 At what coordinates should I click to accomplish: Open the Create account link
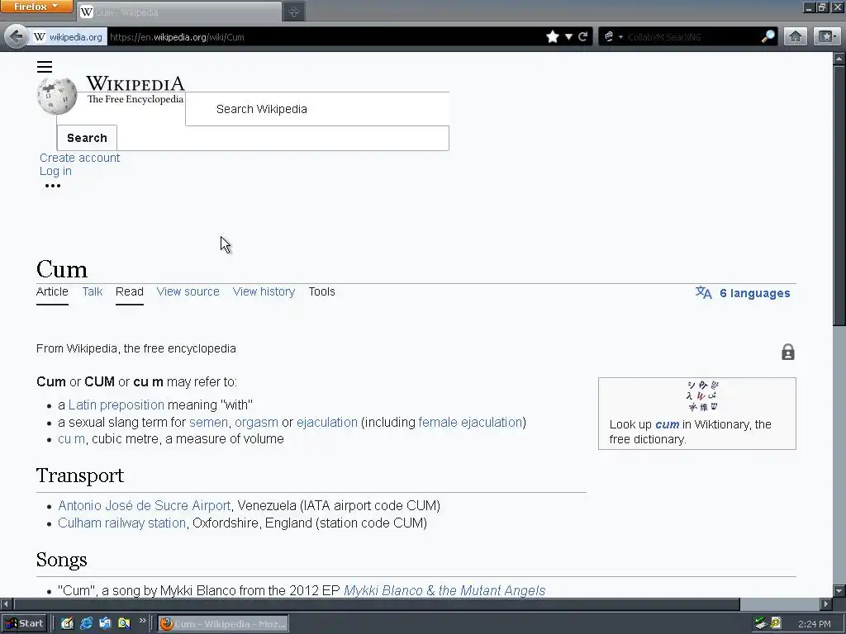pyautogui.click(x=80, y=158)
